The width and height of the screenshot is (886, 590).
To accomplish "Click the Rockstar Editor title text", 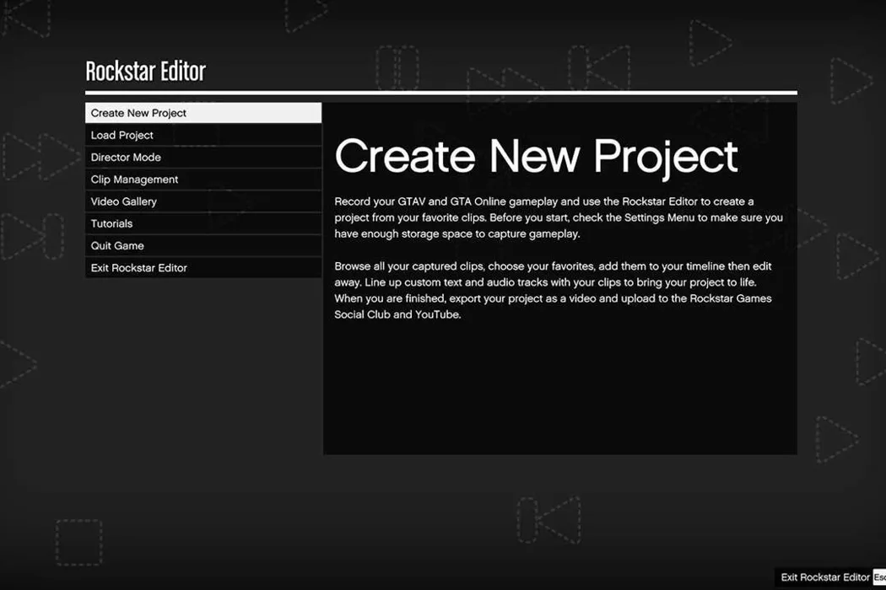I will (145, 72).
